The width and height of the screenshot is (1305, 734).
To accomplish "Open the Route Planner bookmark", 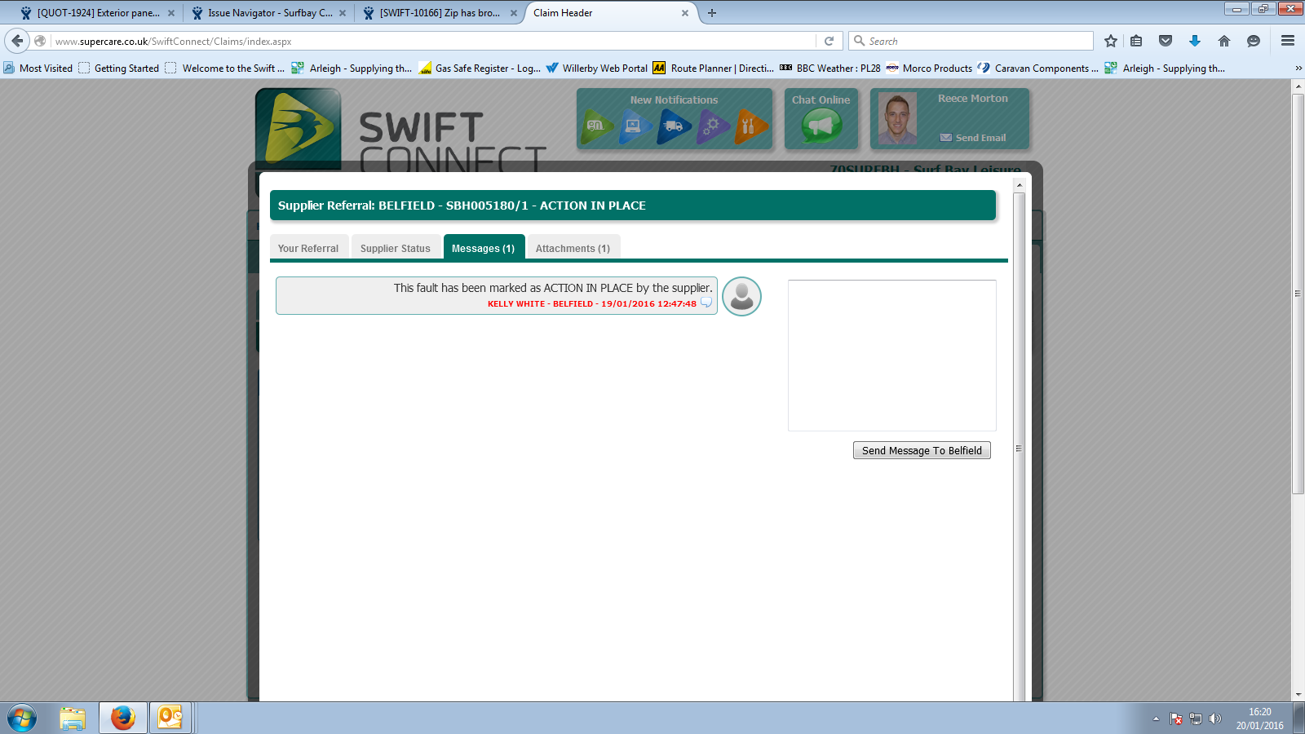I will 714,69.
